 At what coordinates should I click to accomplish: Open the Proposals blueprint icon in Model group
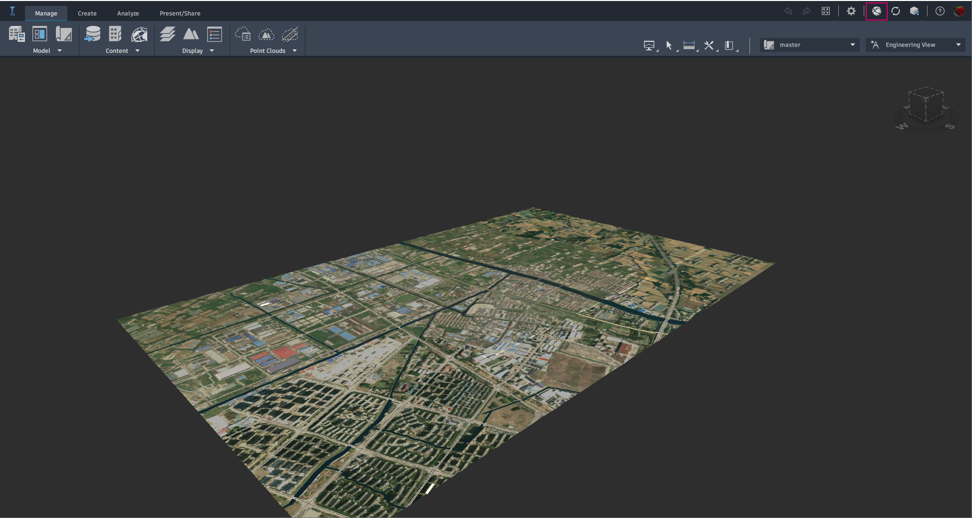click(x=64, y=34)
